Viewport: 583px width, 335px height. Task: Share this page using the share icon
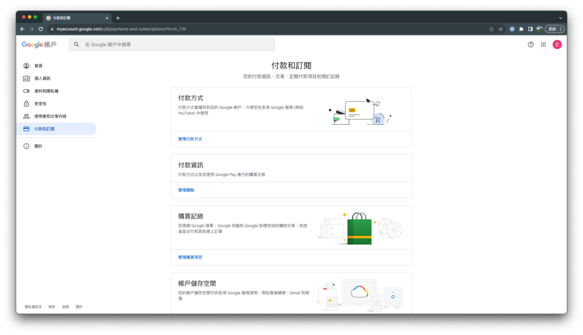[491, 29]
